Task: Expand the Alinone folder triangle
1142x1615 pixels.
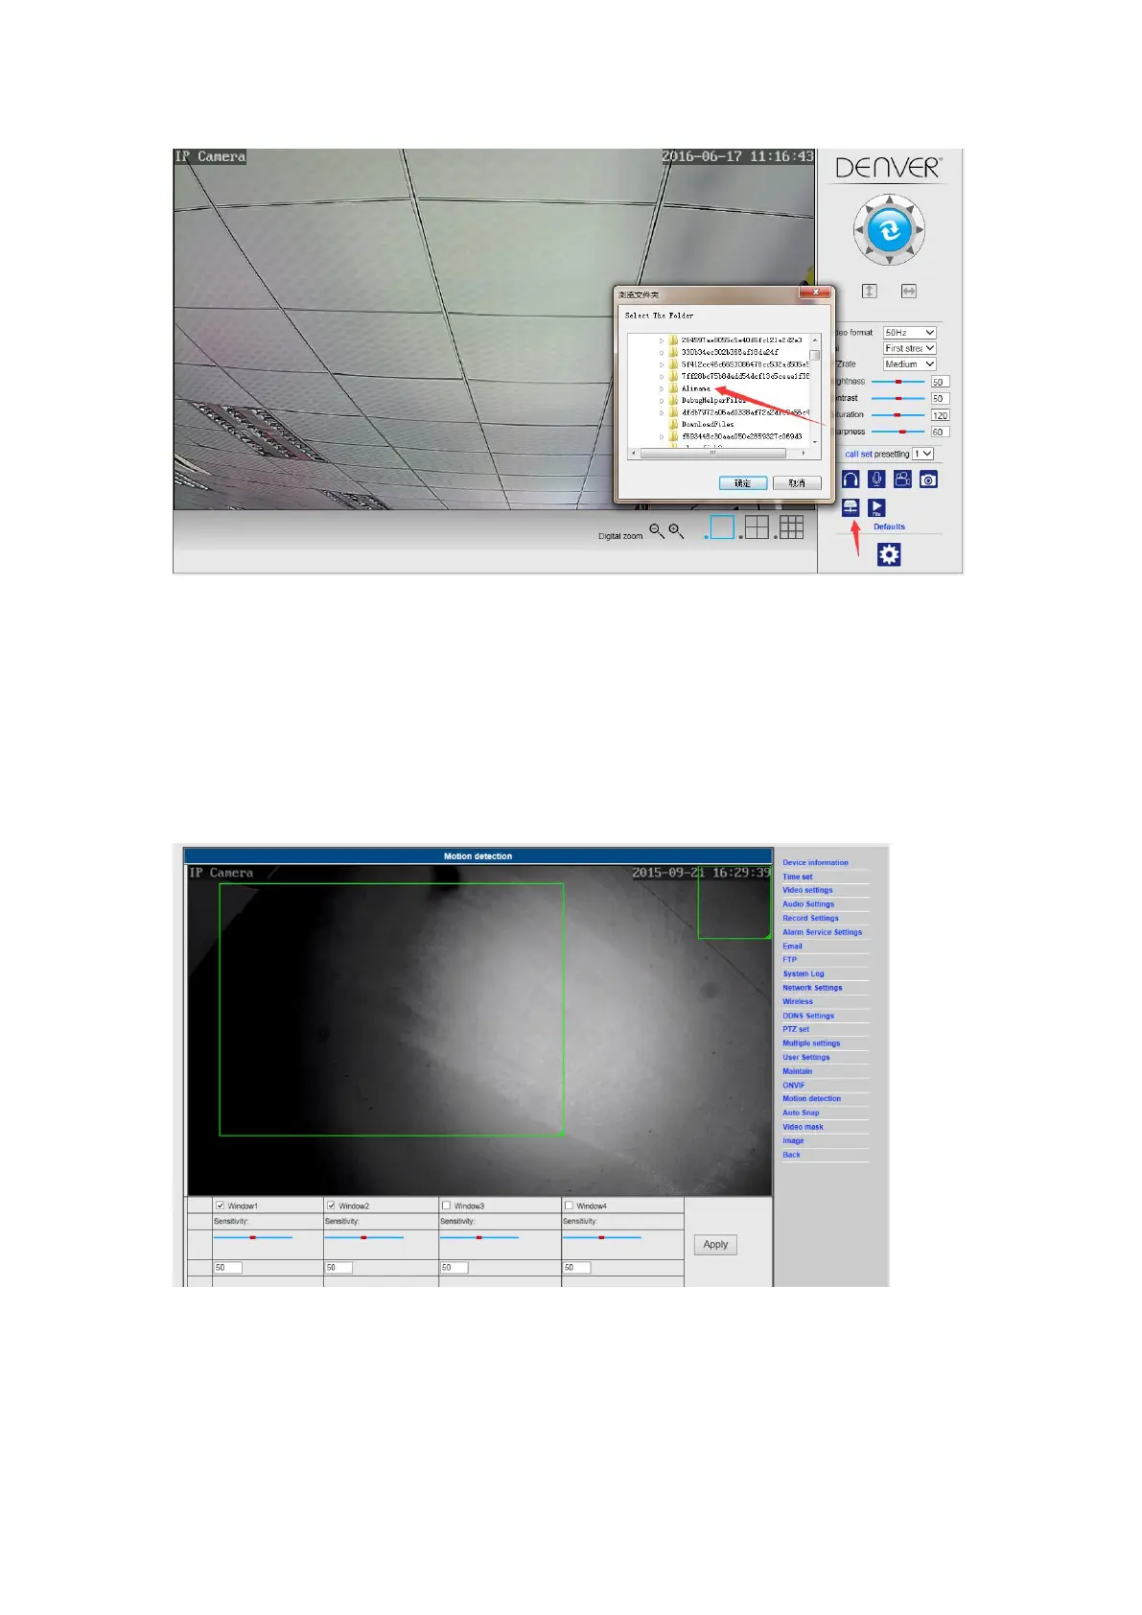Action: (662, 388)
